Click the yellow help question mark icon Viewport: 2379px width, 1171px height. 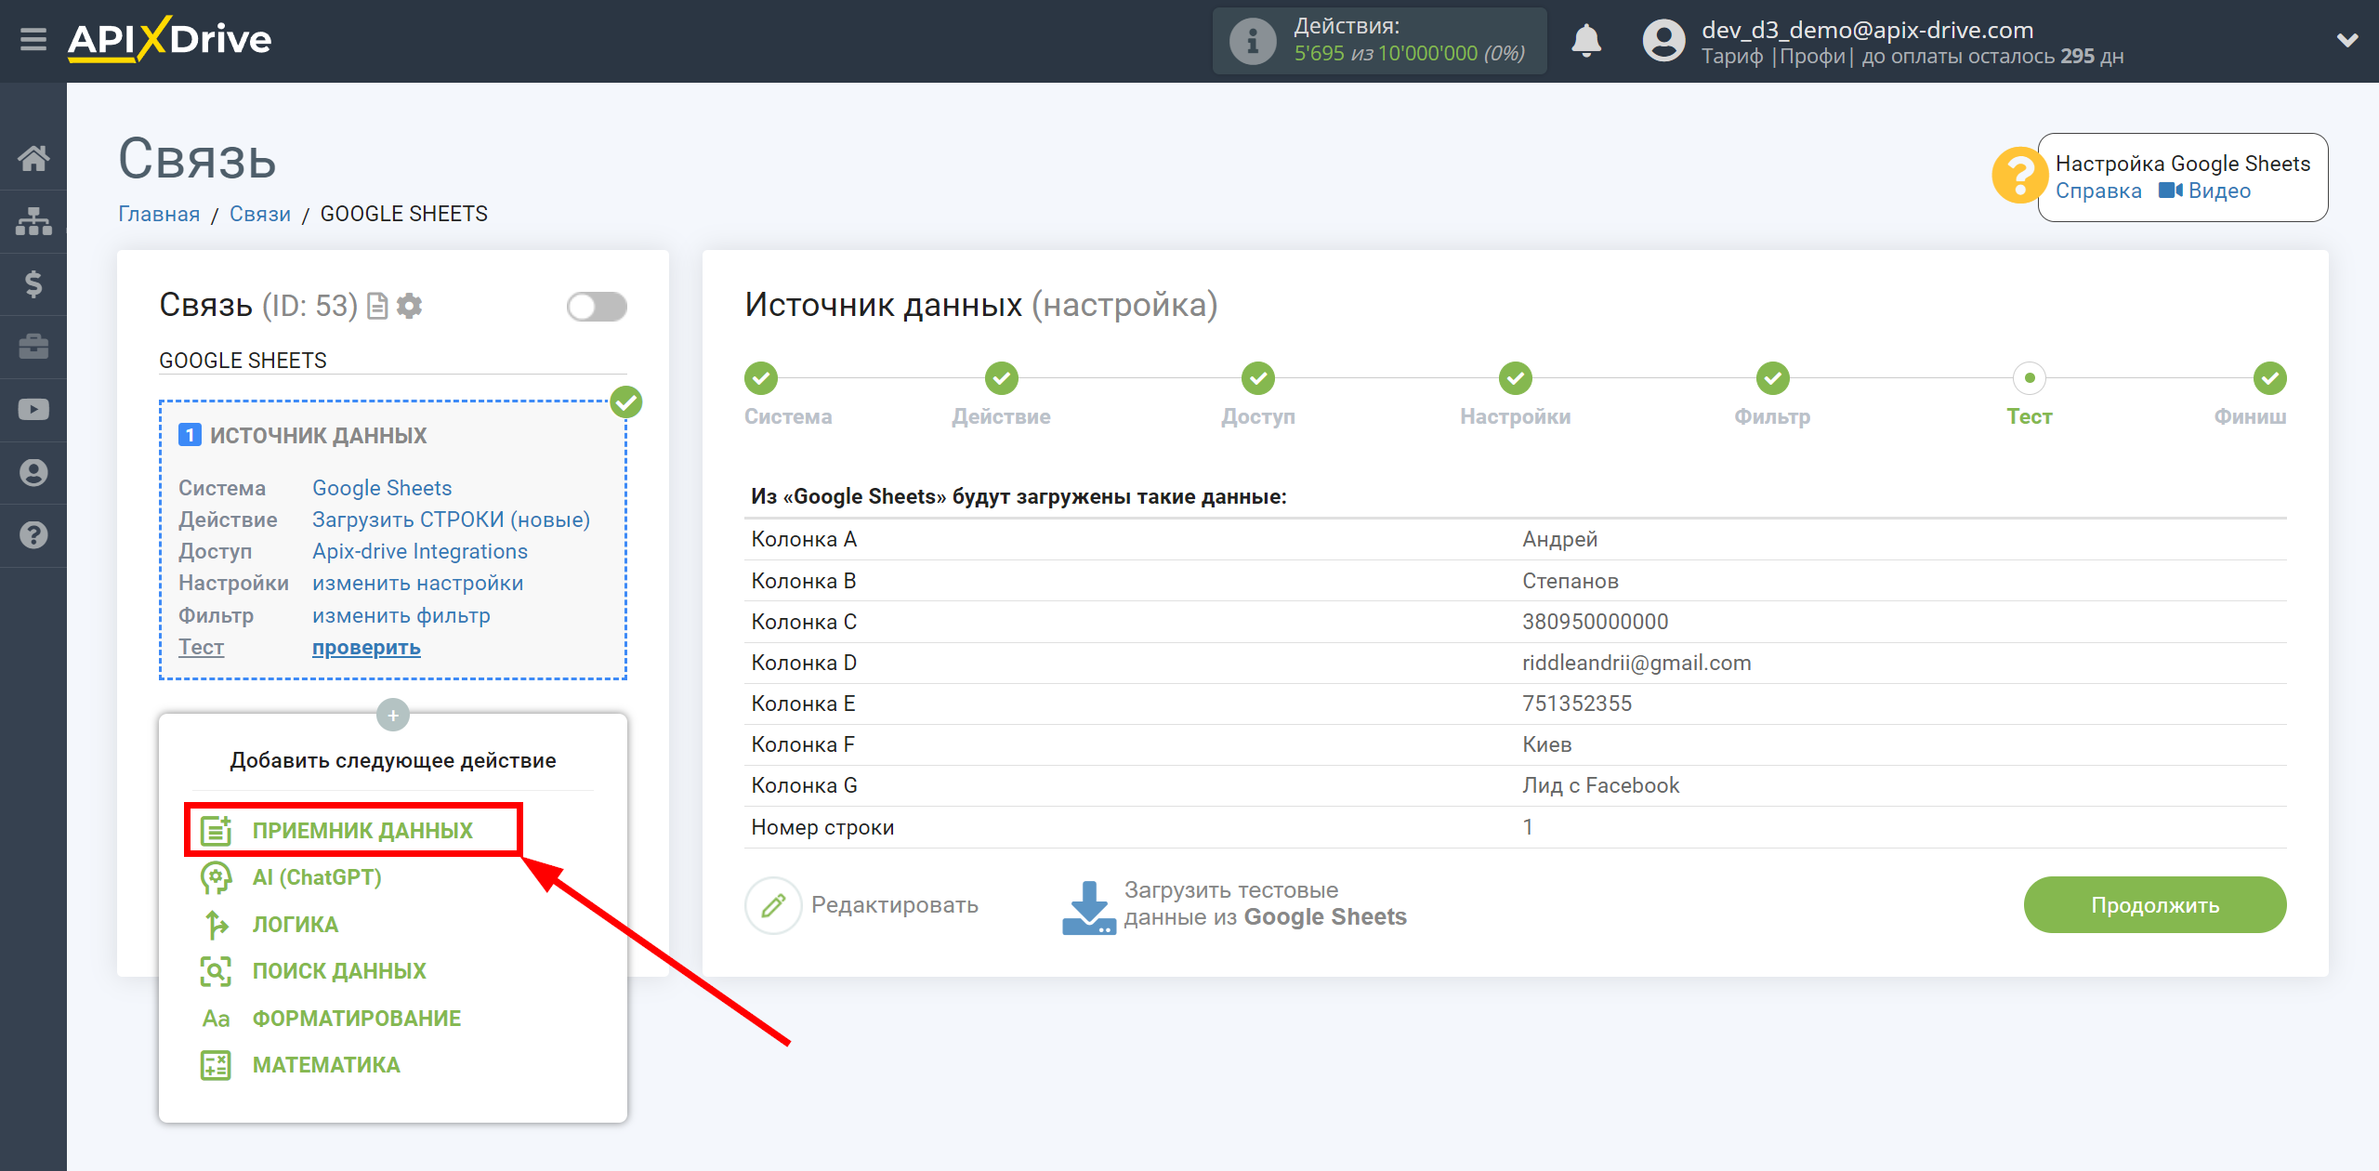pos(2018,176)
